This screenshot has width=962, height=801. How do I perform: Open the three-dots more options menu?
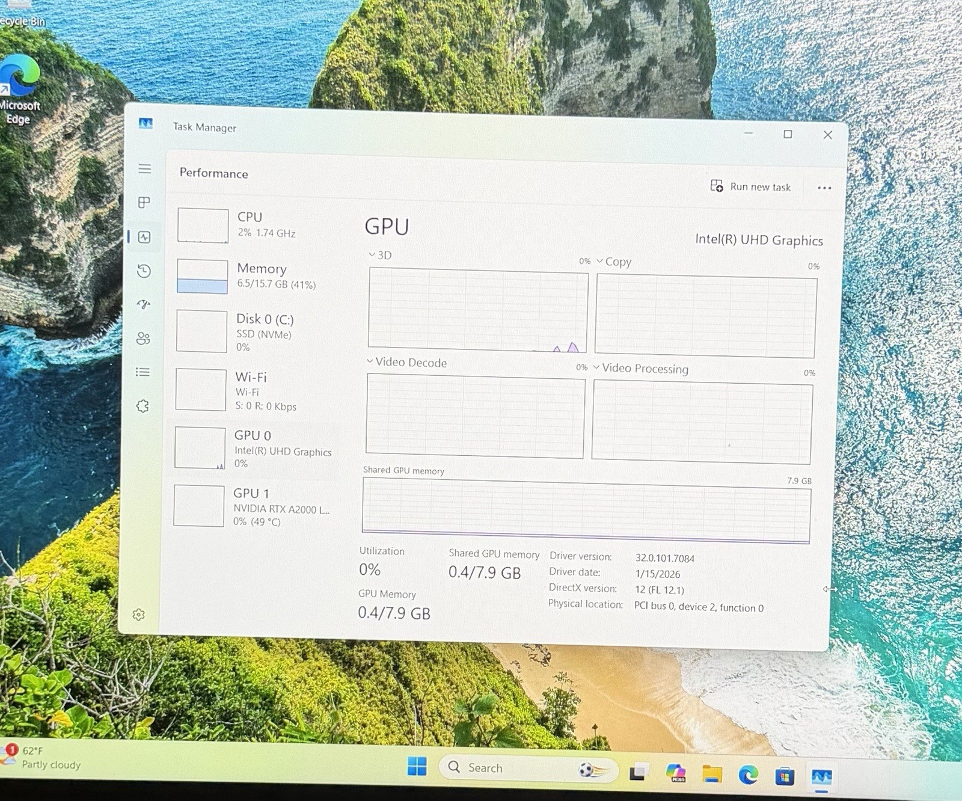point(824,188)
